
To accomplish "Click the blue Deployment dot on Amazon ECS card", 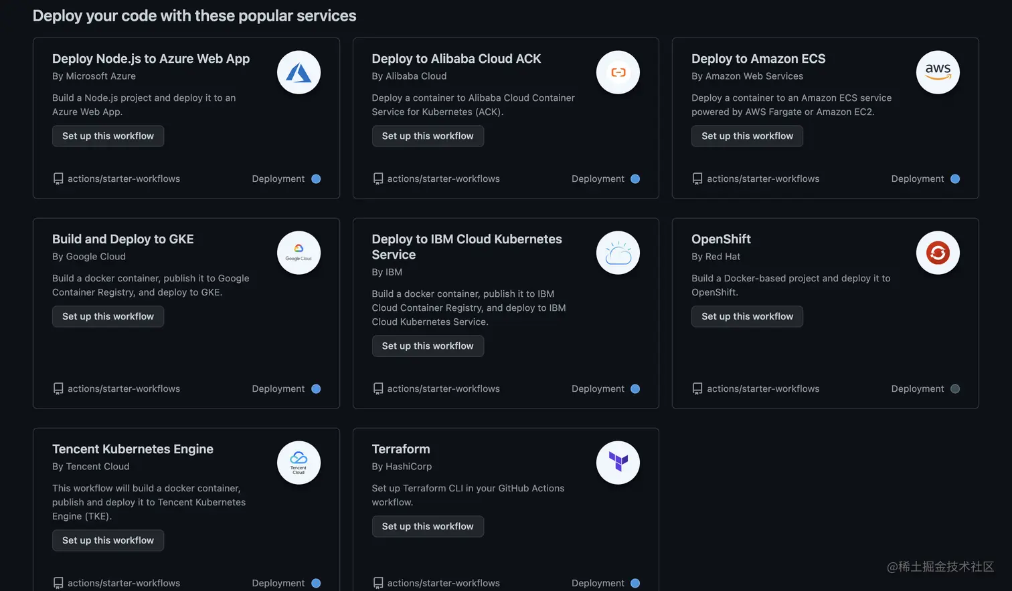I will tap(955, 179).
